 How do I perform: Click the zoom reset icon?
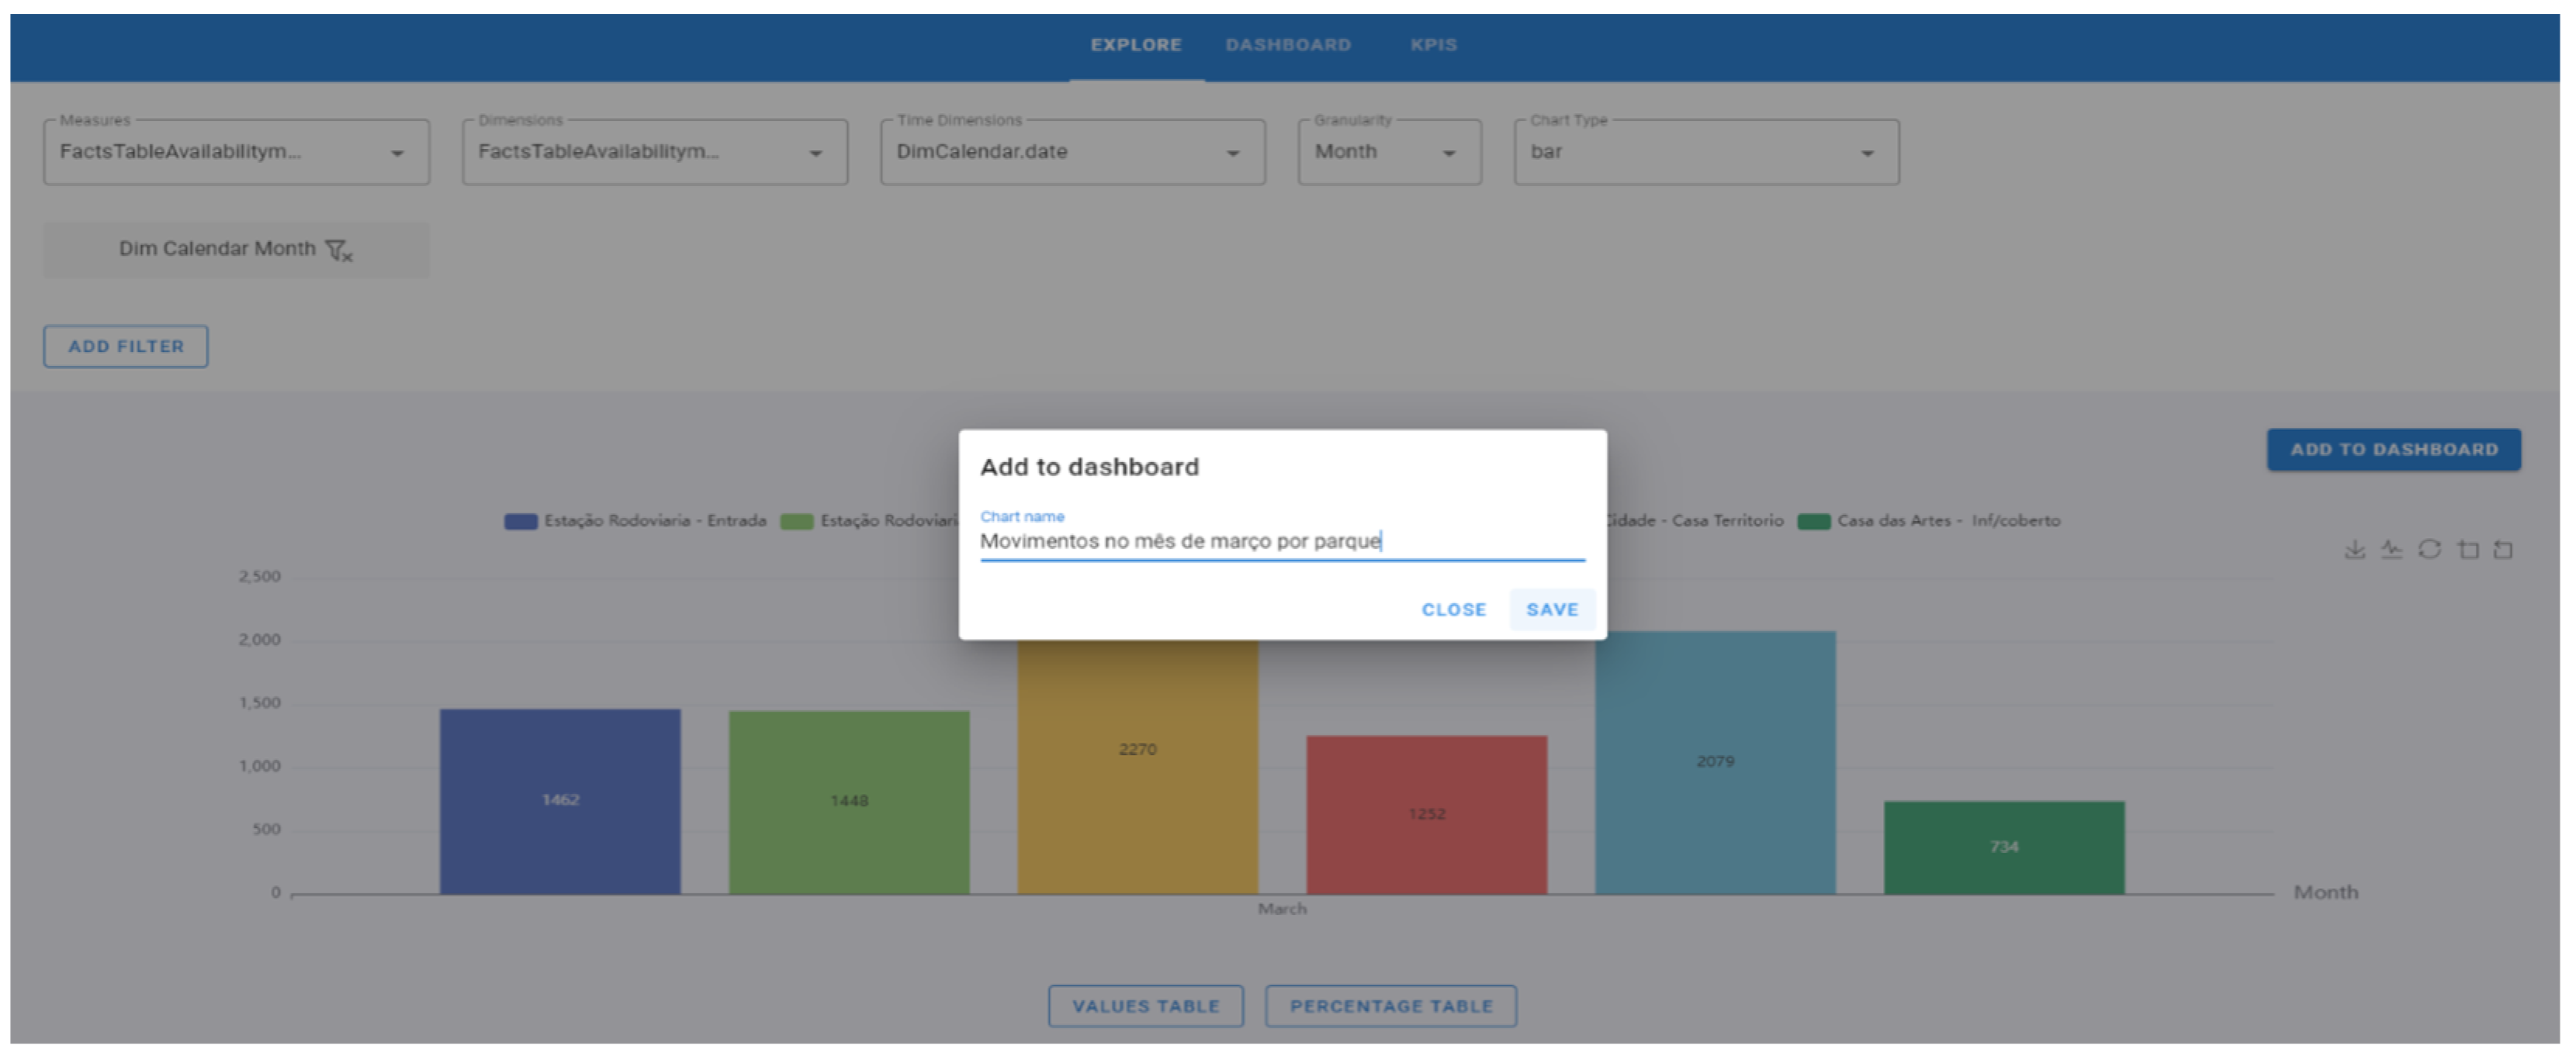point(2503,550)
